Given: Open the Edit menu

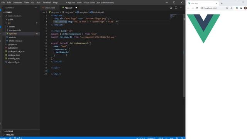Looking at the screenshot, I should [x=9, y=3].
